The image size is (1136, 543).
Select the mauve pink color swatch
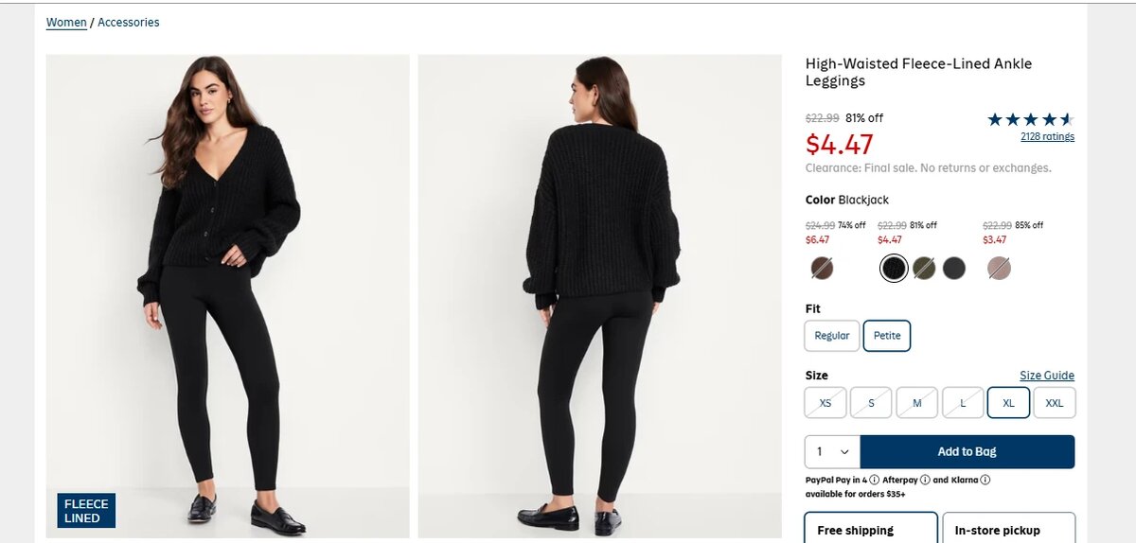pyautogui.click(x=999, y=269)
